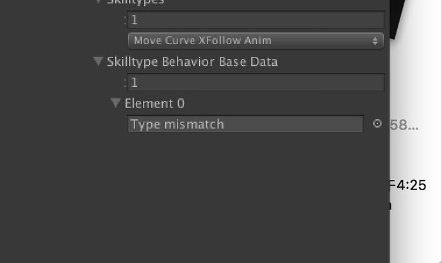The width and height of the screenshot is (442, 263).
Task: Collapse the Skilltypes foldout arrow at top
Action: (x=98, y=2)
